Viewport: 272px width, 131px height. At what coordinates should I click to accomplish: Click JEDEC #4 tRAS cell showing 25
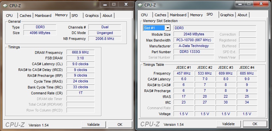pyautogui.click(x=247, y=96)
